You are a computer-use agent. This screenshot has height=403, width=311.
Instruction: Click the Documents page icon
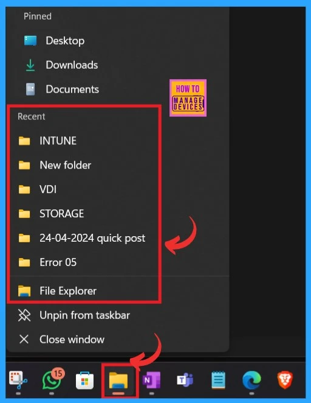(30, 89)
